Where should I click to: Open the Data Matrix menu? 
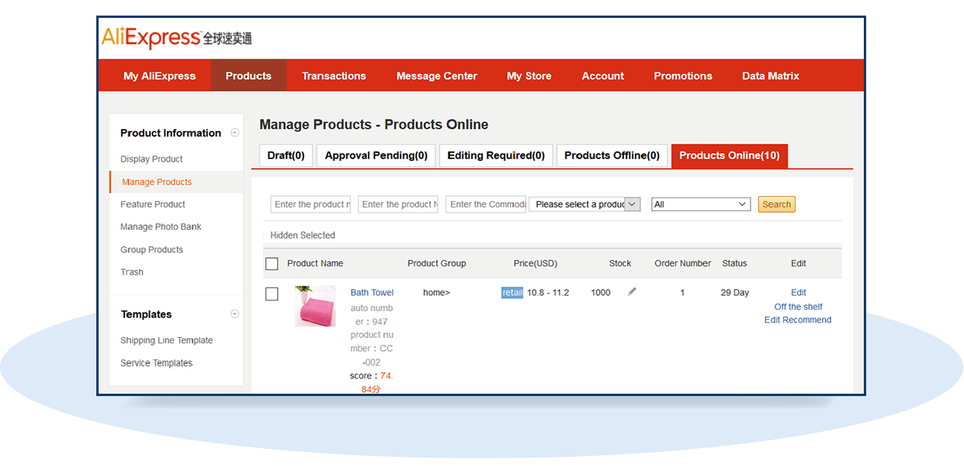(771, 75)
